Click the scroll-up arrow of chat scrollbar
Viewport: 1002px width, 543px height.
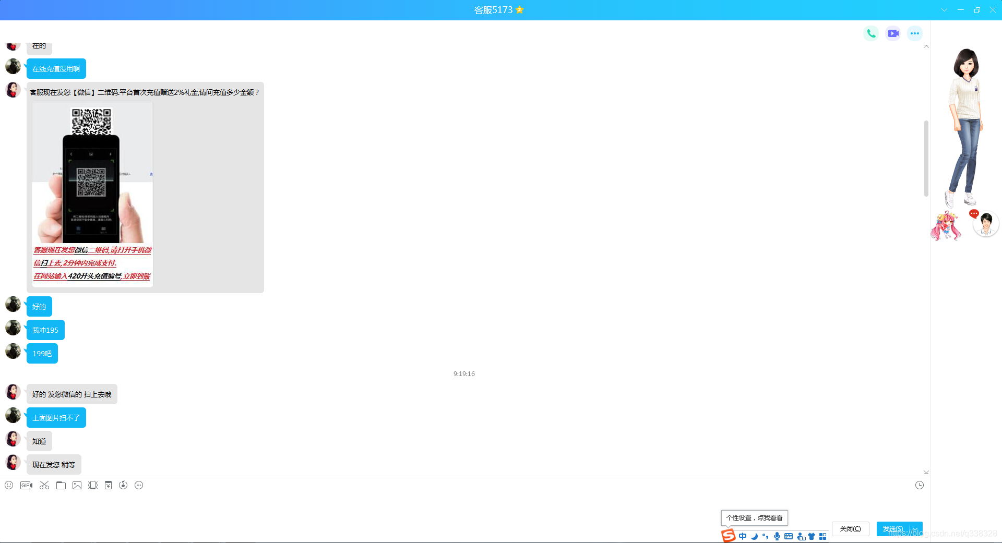coord(926,46)
